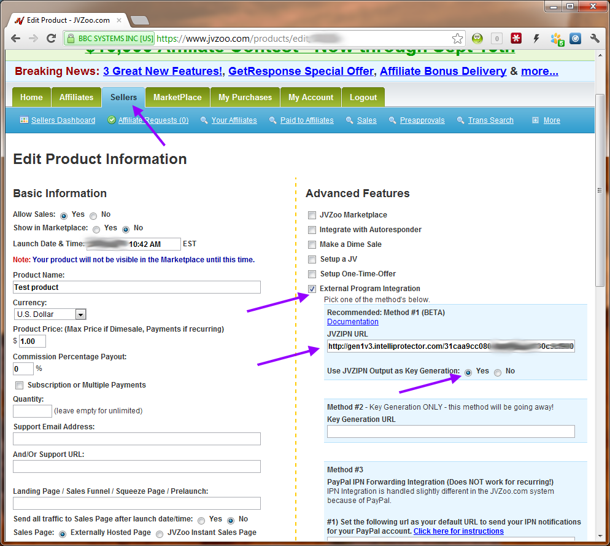
Task: Click the Product Price input
Action: click(33, 341)
